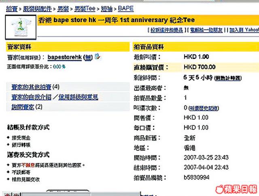Click the seller verification badge icon
Screen dimensions: 259x196
click(98, 57)
